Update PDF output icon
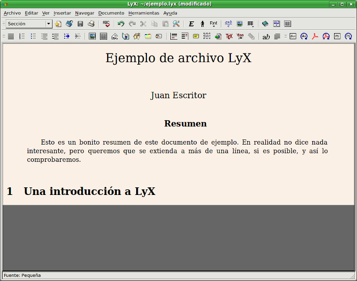Image resolution: width=357 pixels, height=281 pixels. pos(326,36)
